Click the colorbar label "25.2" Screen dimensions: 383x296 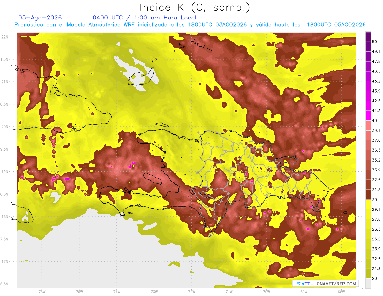point(376,239)
